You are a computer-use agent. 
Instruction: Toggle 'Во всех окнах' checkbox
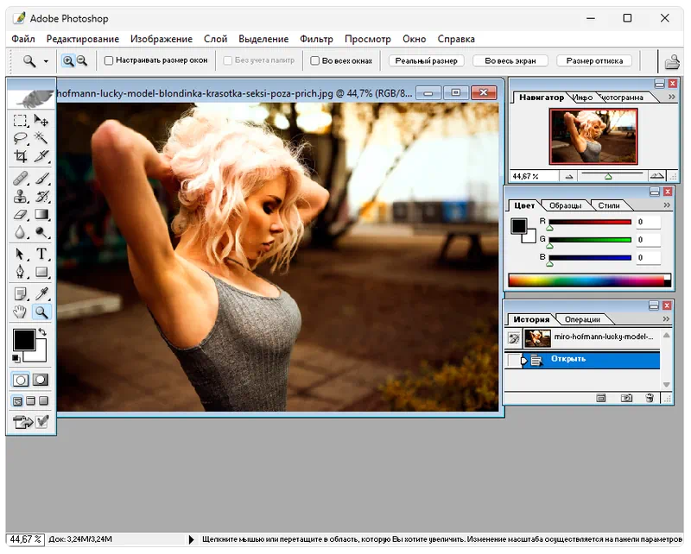pyautogui.click(x=314, y=60)
